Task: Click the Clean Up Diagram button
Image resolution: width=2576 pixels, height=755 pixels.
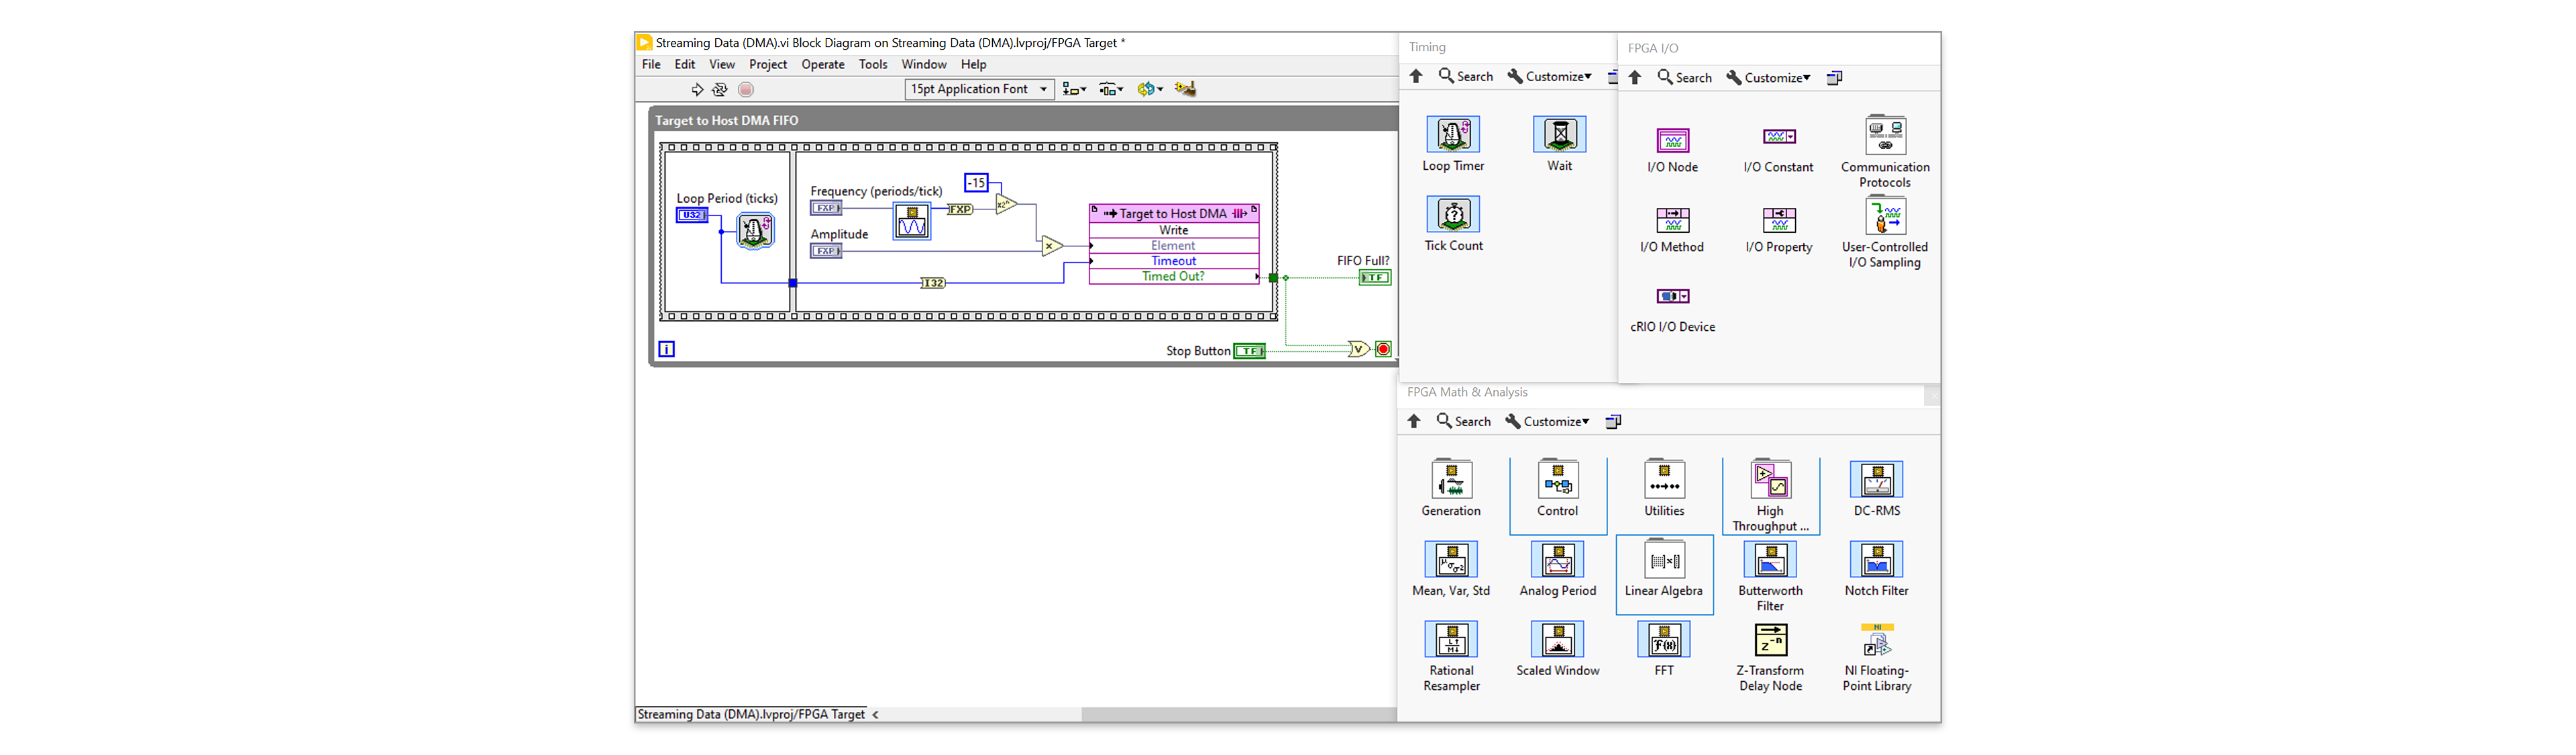Action: pos(1185,89)
